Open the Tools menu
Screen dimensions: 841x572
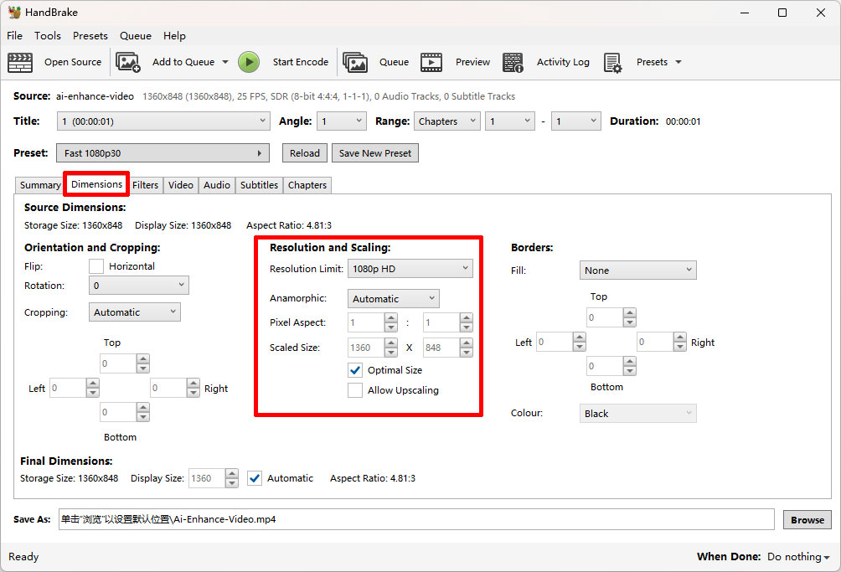pos(47,35)
